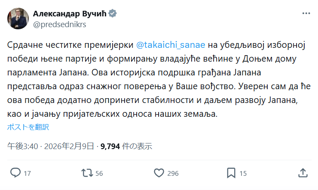The height and width of the screenshot is (190, 318).
Task: Translate the post via ポストを翻訳
Action: 28,127
